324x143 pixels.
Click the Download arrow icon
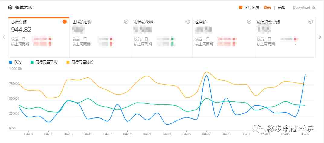click(314, 8)
